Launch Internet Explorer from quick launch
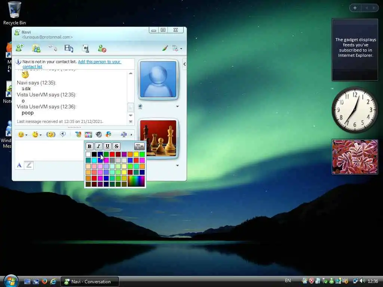The image size is (383, 287). click(53, 281)
